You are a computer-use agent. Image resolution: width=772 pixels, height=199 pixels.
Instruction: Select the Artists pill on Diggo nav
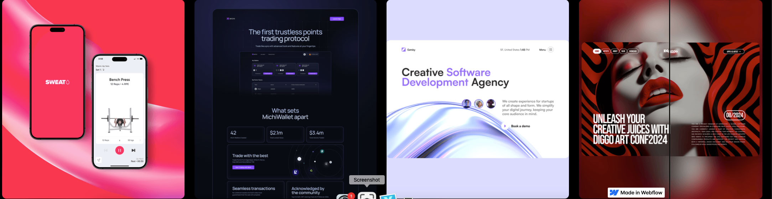point(606,51)
